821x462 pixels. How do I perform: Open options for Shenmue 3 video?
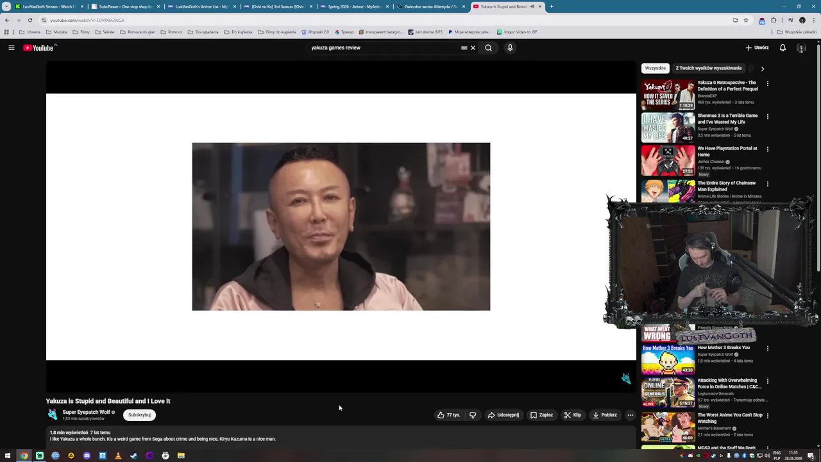coord(768,117)
